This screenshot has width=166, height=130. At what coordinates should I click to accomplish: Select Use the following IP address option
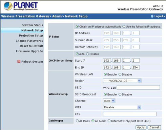pos(124,26)
